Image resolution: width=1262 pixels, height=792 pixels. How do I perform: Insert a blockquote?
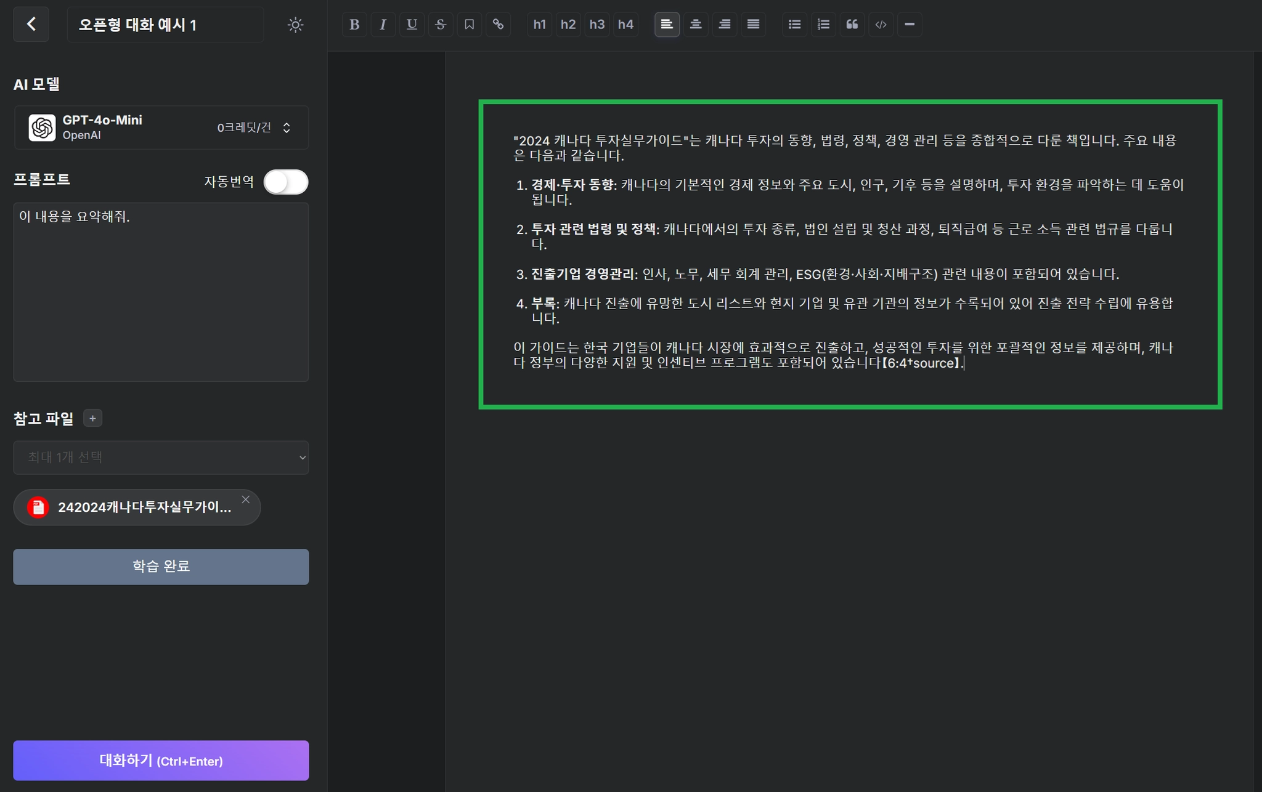tap(852, 25)
